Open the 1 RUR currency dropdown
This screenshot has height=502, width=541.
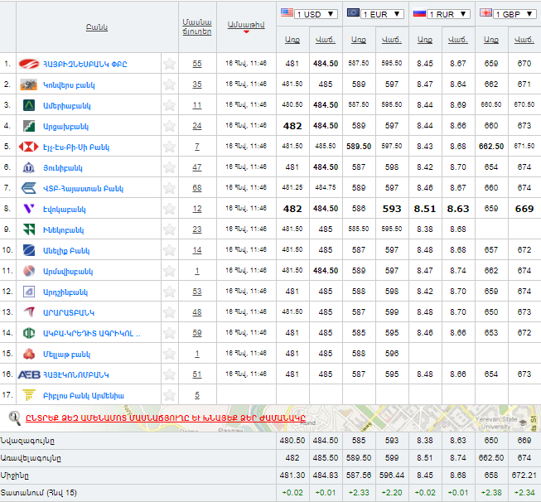click(448, 14)
